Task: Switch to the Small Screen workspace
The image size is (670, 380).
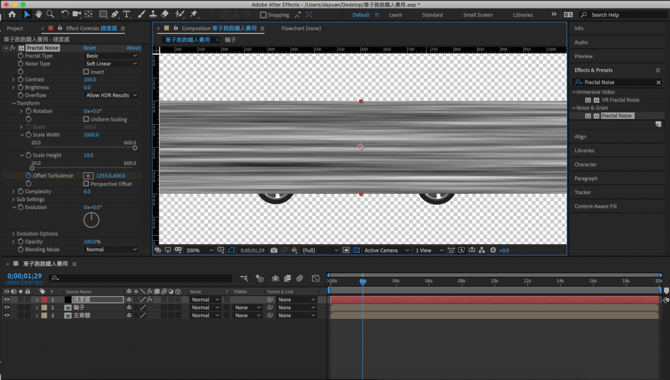Action: pos(478,15)
